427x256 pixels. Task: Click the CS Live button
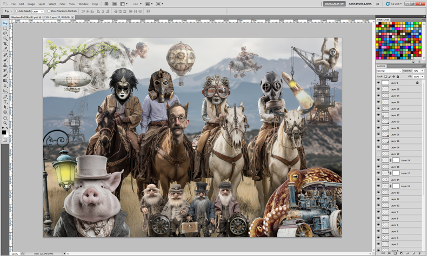click(394, 4)
